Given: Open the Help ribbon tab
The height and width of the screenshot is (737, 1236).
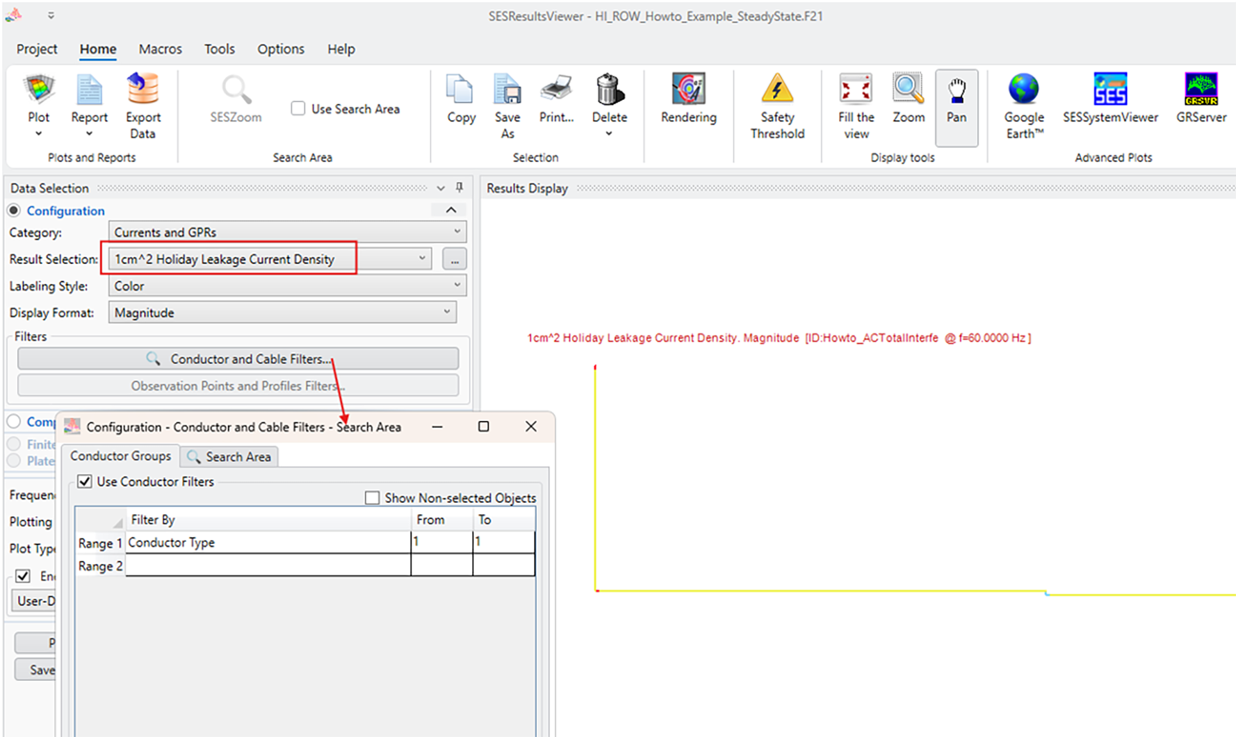Looking at the screenshot, I should tap(341, 49).
